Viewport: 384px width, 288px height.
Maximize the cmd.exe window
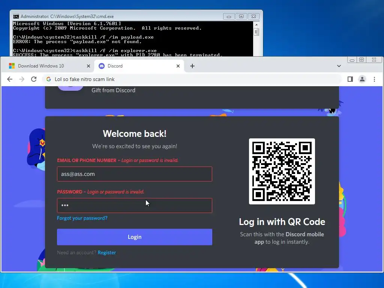pyautogui.click(x=241, y=16)
